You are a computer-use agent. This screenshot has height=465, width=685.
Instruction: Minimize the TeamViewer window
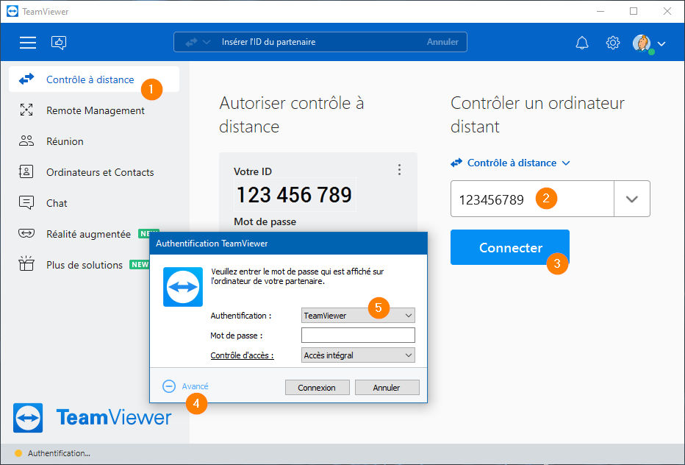(x=600, y=11)
